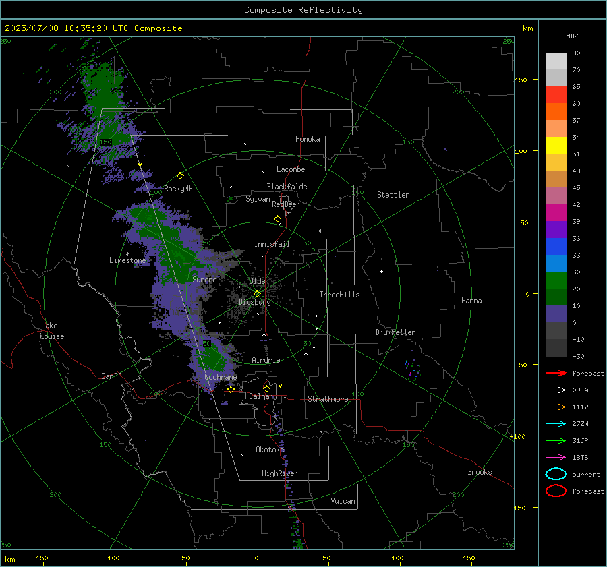Click the Limestone label on the map
The width and height of the screenshot is (607, 567).
pos(127,260)
